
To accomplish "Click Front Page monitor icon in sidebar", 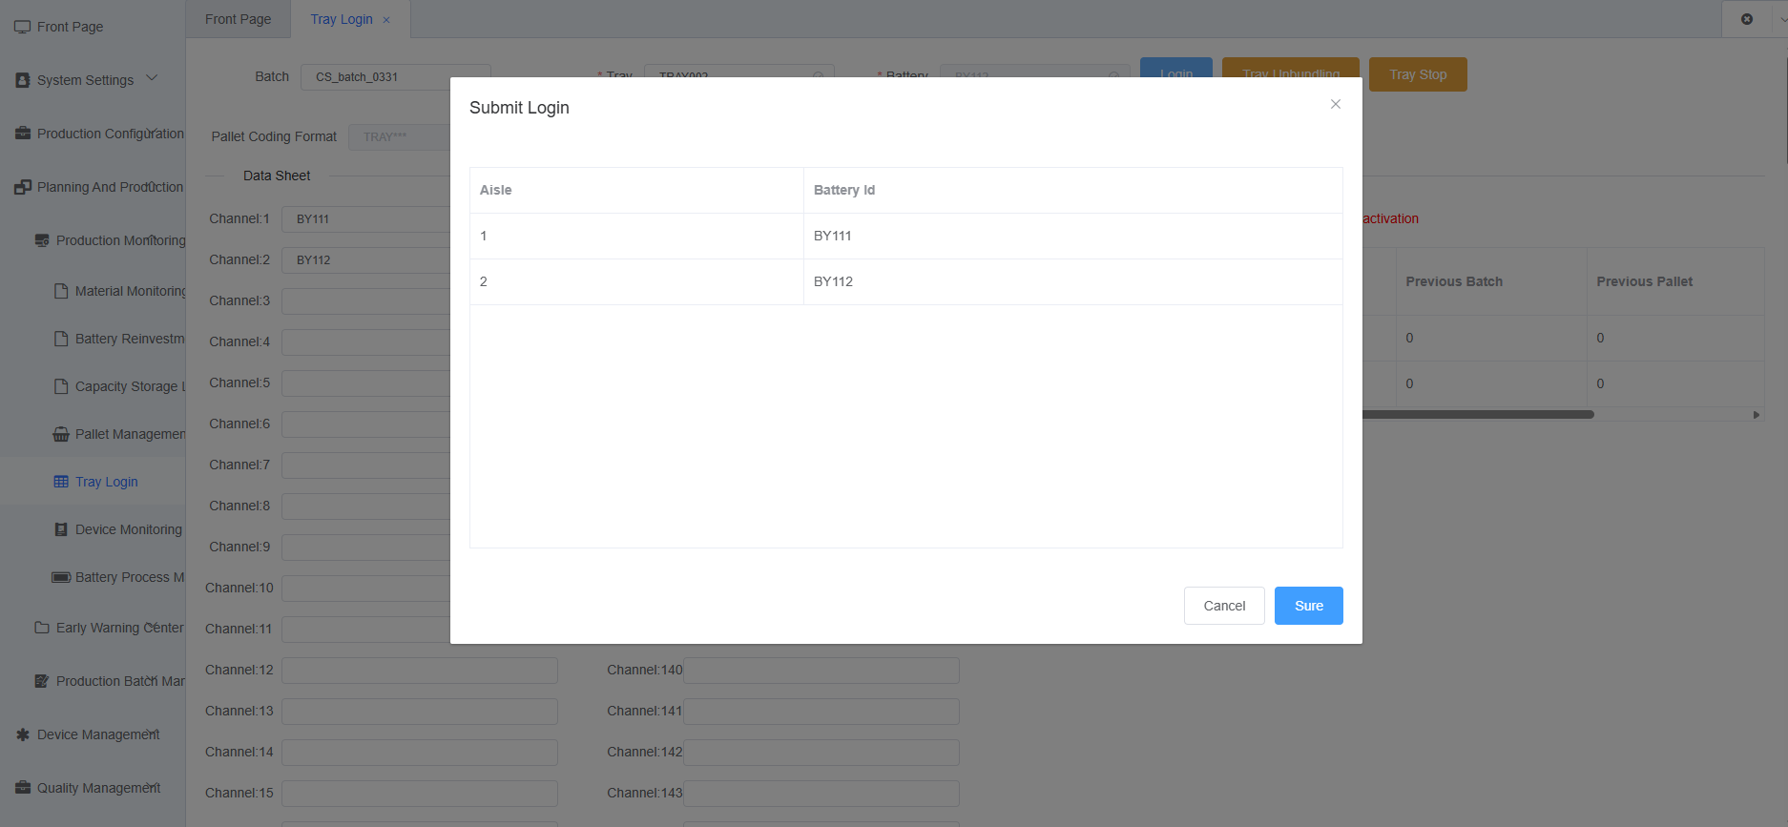I will 22,27.
